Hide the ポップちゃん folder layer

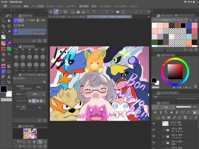click(x=154, y=130)
